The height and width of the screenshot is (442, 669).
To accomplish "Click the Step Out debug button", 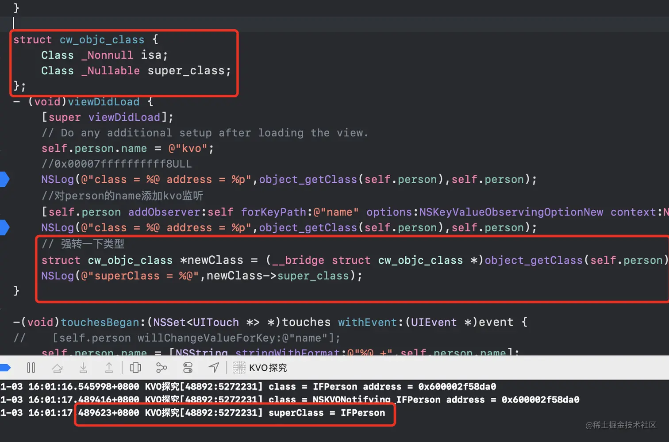I will click(x=109, y=368).
